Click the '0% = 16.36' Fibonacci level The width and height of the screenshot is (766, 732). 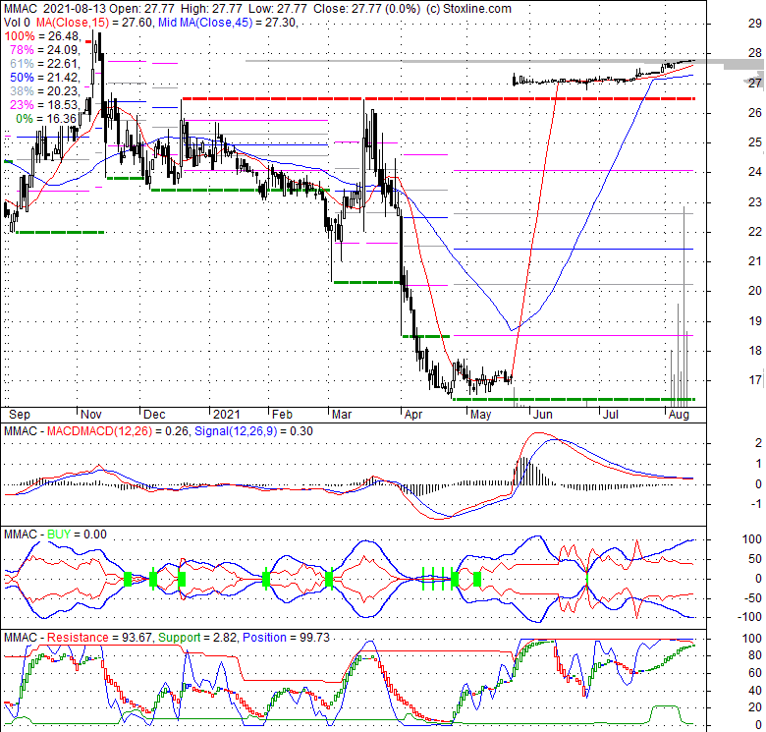[x=46, y=118]
